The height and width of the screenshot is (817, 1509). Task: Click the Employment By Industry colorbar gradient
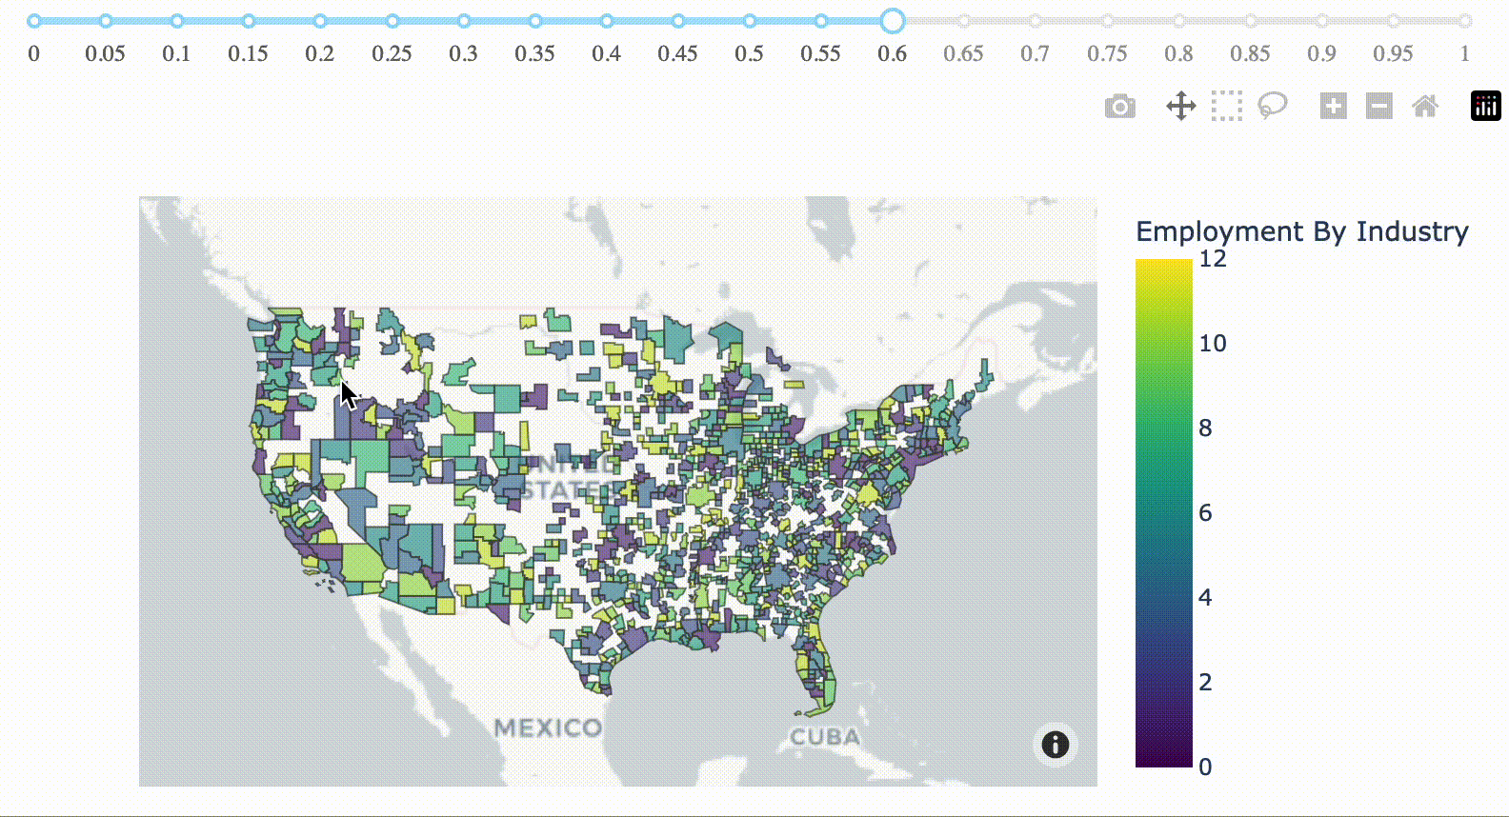click(1164, 512)
